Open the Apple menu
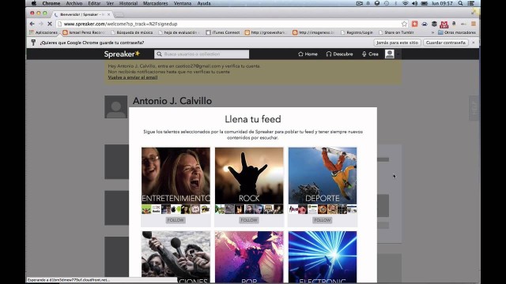Viewport: 506px width, 284px height. pos(33,3)
